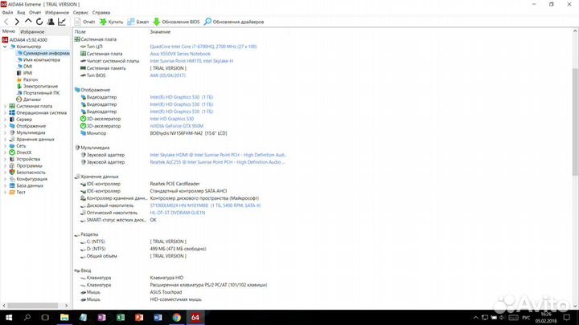
Task: Expand the Операционная система tree node
Action: (5, 113)
